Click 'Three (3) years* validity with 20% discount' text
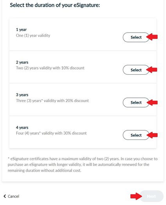 [x=52, y=101]
